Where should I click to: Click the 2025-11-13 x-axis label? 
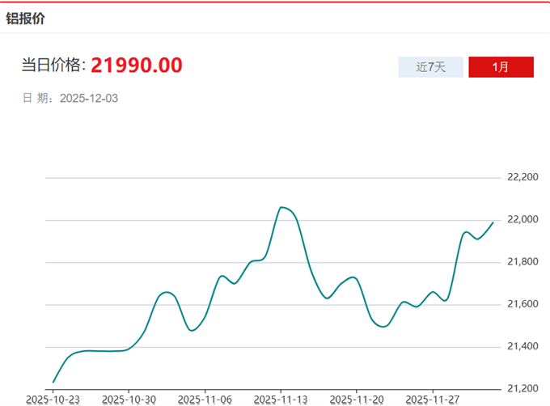click(281, 400)
